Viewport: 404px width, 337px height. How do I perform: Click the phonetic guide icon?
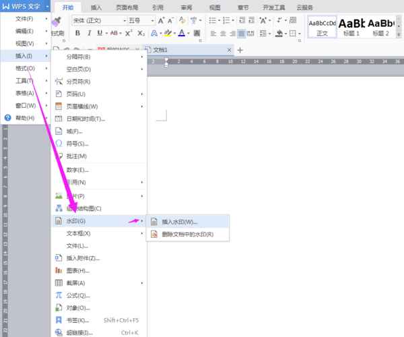coord(193,20)
